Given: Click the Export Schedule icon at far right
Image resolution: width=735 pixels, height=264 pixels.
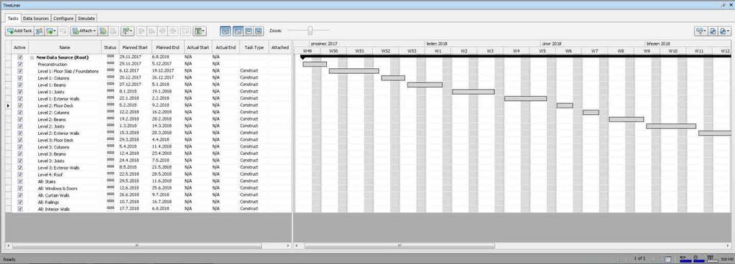Looking at the screenshot, I should pyautogui.click(x=725, y=31).
